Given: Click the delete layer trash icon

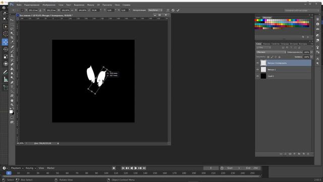Looking at the screenshot, I should point(308,154).
